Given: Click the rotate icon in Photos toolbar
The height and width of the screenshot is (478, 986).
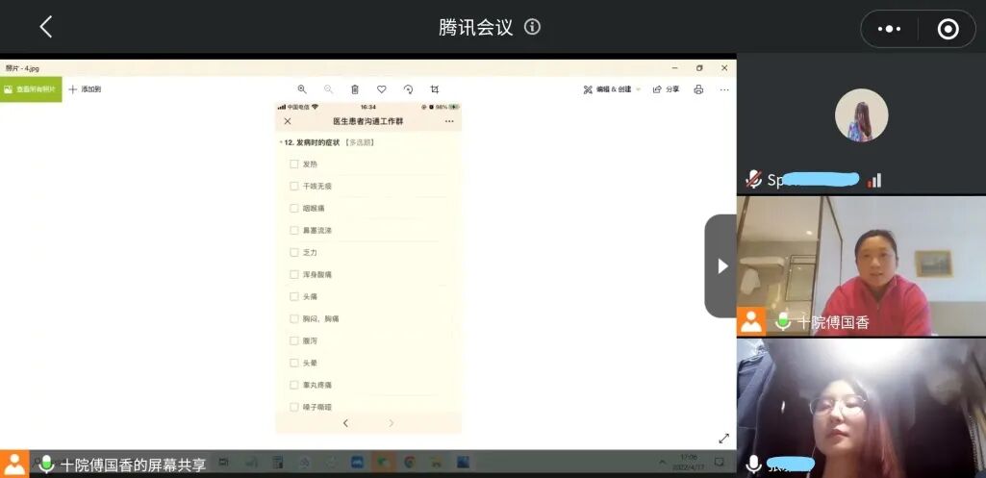Looking at the screenshot, I should click(408, 89).
